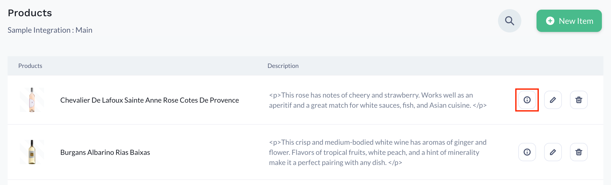This screenshot has width=611, height=185.
Task: Edit the Chevalier De Lafoux product
Action: tap(553, 100)
